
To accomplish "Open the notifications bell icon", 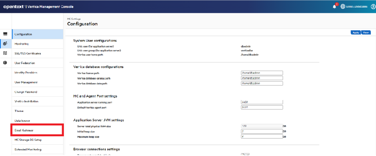I will (335, 7).
